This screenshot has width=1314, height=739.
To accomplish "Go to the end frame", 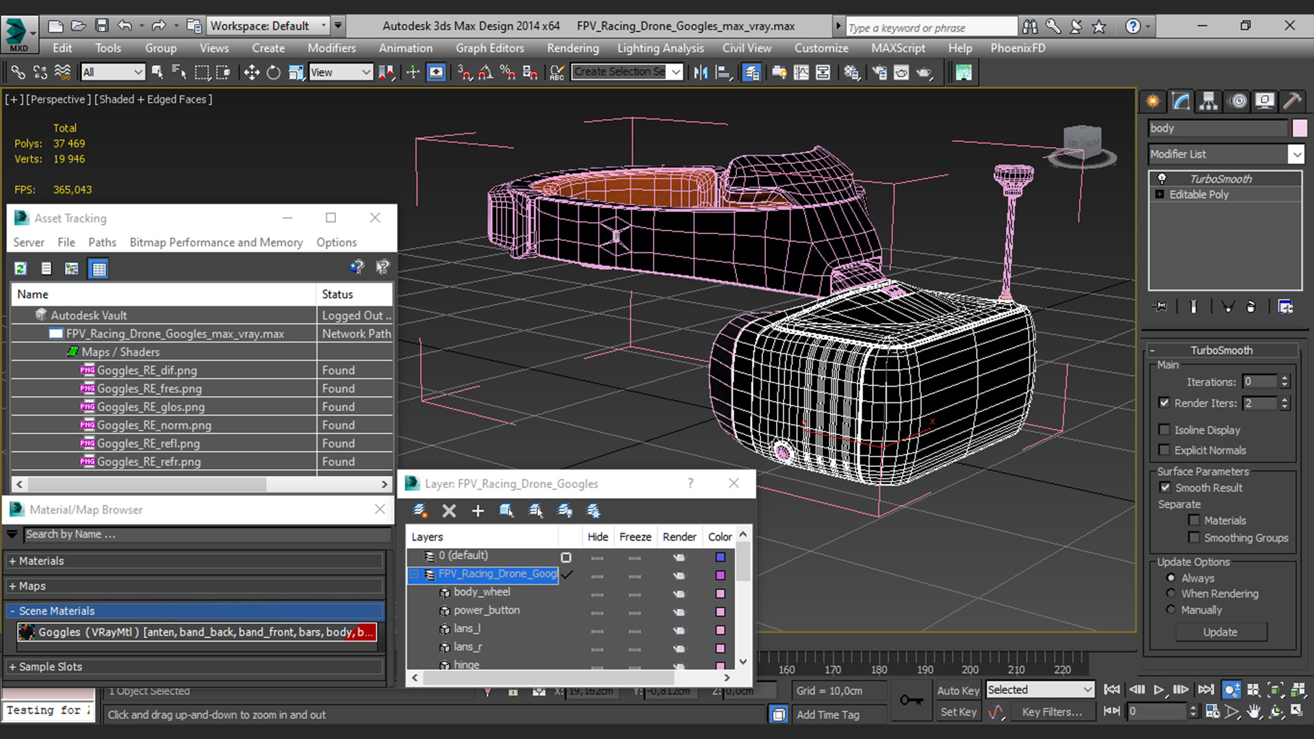I will (1206, 690).
